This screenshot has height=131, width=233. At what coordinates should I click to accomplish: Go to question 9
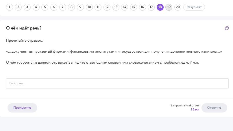[x=80, y=7]
